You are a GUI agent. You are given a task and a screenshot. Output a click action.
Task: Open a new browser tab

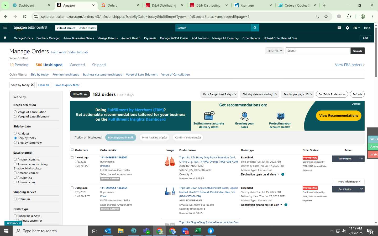pos(324,5)
